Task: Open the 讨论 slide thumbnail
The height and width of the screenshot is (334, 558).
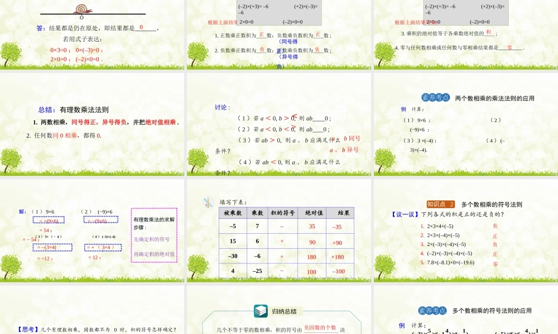Action: (278, 124)
